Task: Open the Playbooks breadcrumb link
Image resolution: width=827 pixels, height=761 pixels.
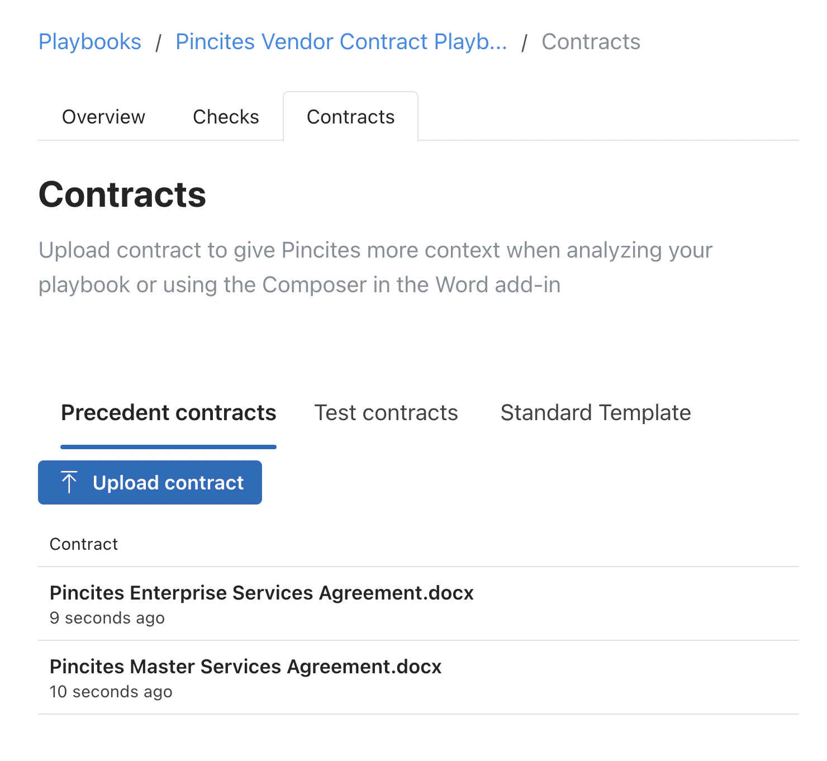Action: point(89,41)
